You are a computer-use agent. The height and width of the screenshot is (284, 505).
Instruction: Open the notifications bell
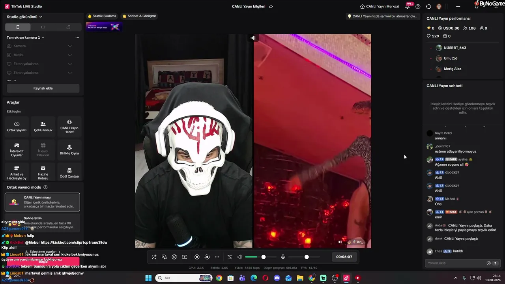(x=408, y=6)
